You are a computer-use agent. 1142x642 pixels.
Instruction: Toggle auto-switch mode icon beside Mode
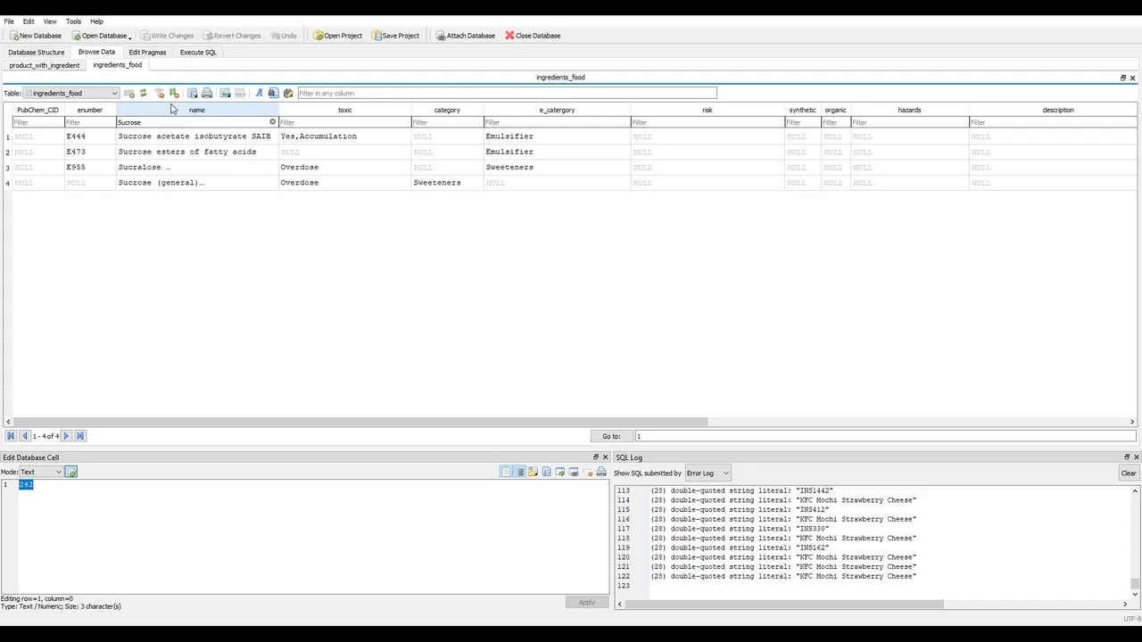(x=71, y=472)
